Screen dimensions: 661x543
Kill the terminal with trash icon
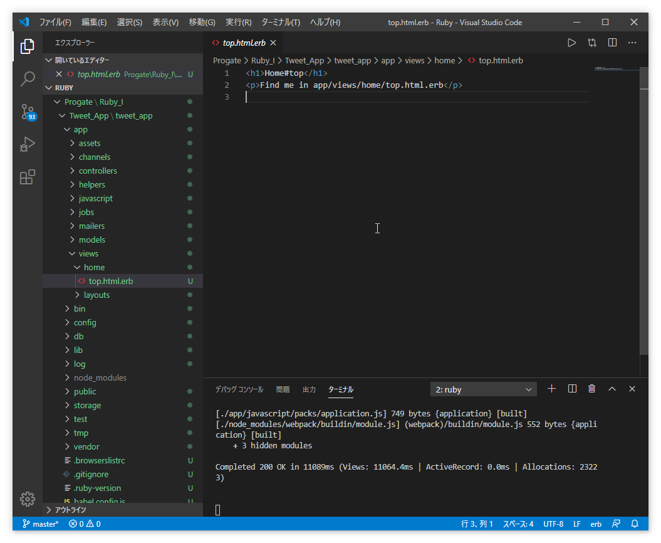pyautogui.click(x=591, y=389)
